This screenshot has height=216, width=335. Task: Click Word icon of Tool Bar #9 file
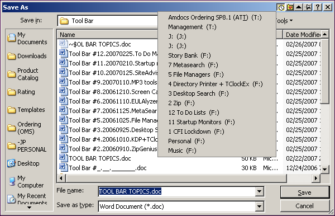tap(63, 82)
